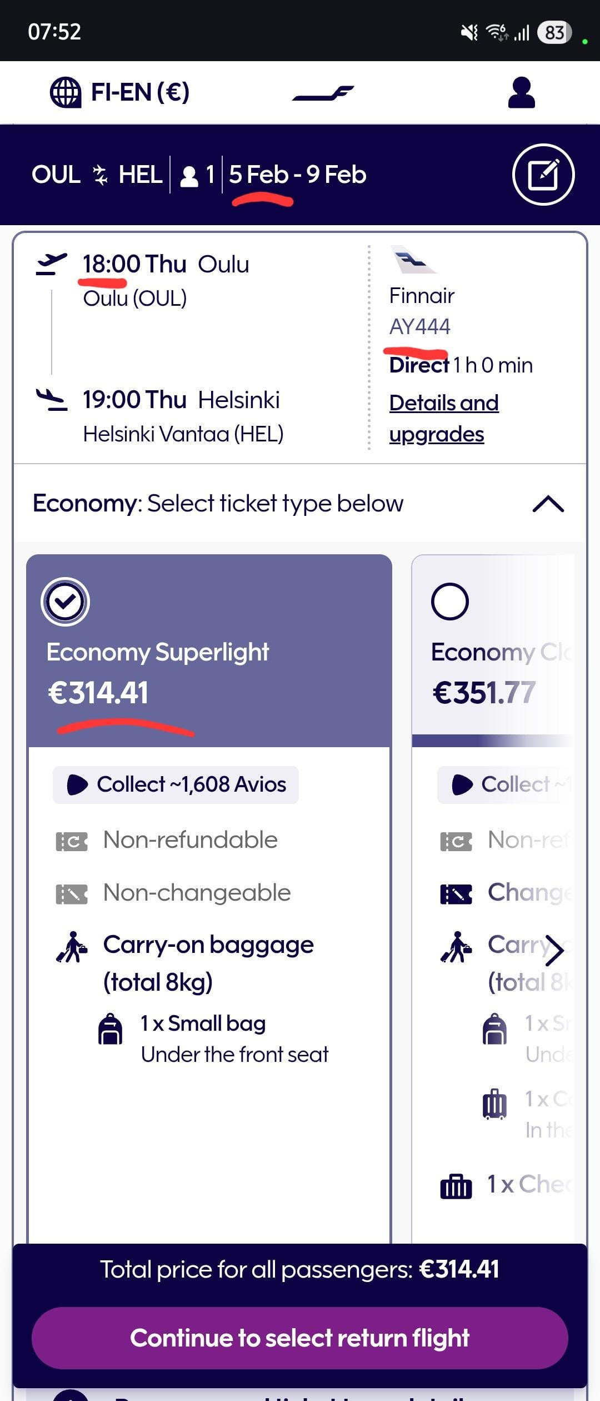Collapse the Economy ticket type section

point(548,504)
